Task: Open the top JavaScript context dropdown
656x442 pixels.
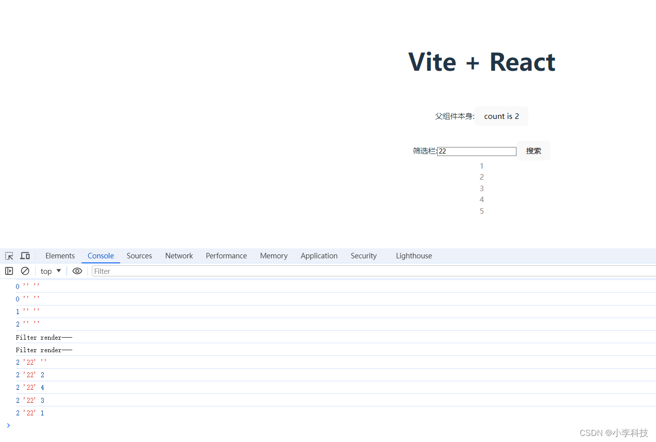Action: tap(51, 271)
